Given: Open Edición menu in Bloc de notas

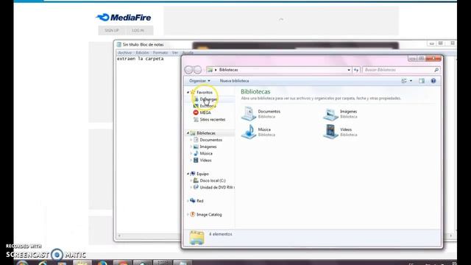Looking at the screenshot, I should (x=142, y=52).
